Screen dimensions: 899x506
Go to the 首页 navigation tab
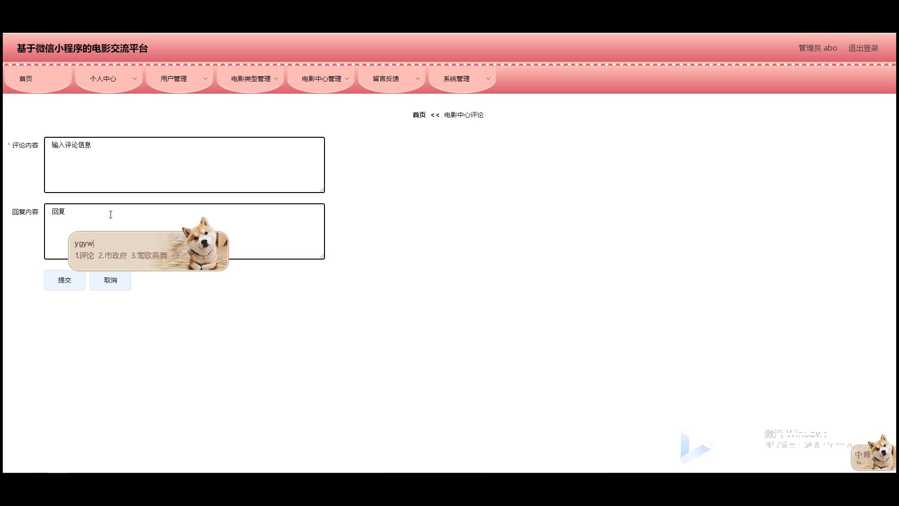(x=26, y=79)
